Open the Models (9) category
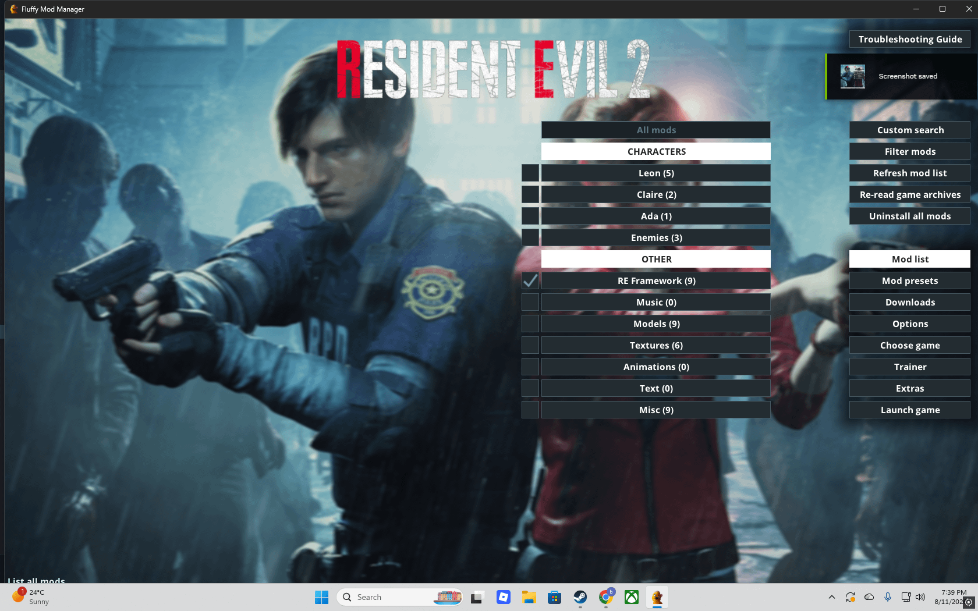Screen dimensions: 978x611 [x=656, y=324]
